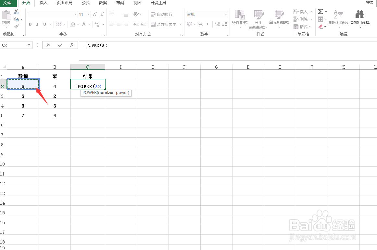Click the phonetic guide wén icon
Image resolution: width=377 pixels, height=250 pixels.
click(x=98, y=24)
